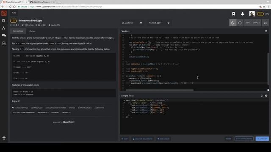Collapse the primeNum.forEach fold arrow in Solution

pyautogui.click(x=125, y=76)
